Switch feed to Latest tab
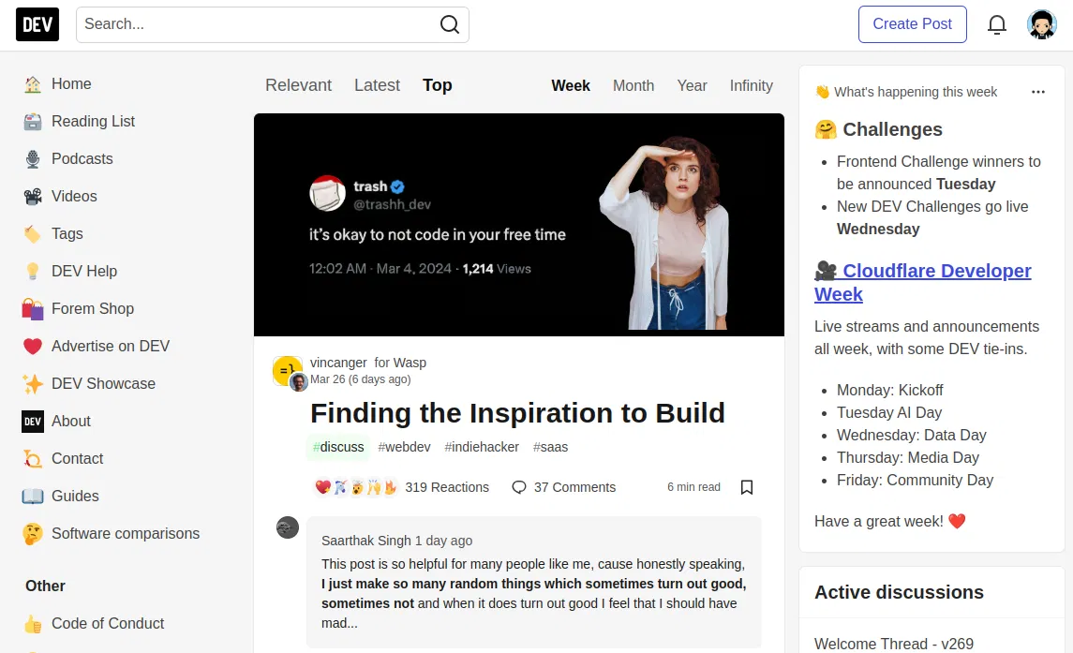This screenshot has height=653, width=1073. (377, 85)
